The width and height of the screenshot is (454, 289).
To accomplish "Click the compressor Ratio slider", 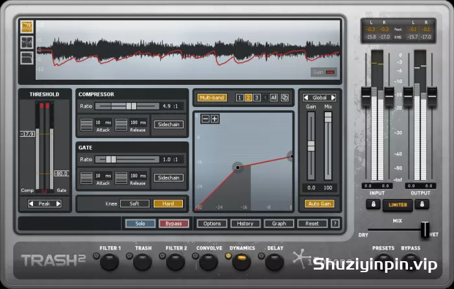I will click(127, 106).
